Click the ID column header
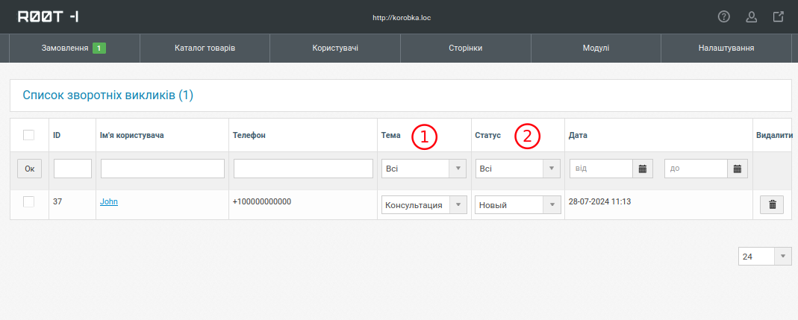The height and width of the screenshot is (320, 798). point(57,135)
